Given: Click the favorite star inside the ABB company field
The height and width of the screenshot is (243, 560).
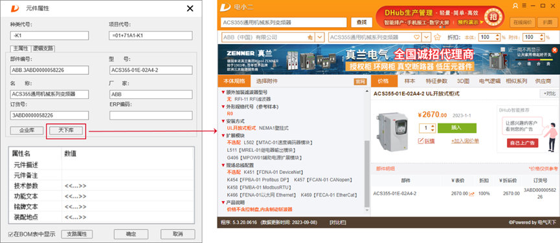Looking at the screenshot, I should [x=310, y=37].
